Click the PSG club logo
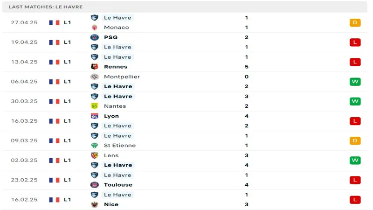 pos(95,37)
